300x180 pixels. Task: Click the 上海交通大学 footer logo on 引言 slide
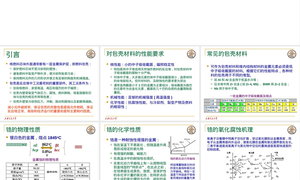pyautogui.click(x=10, y=118)
